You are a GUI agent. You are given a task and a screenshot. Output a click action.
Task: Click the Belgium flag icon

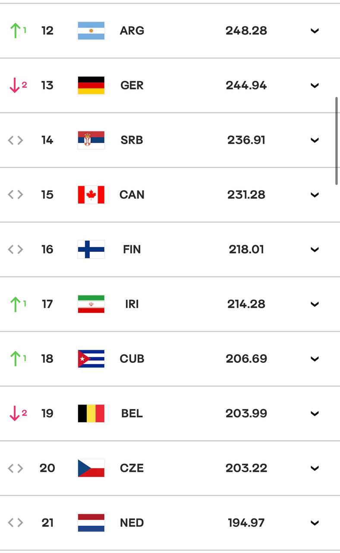pos(91,413)
